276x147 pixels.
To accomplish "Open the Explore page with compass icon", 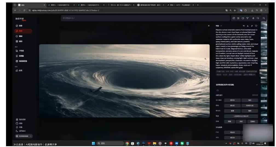I will (x=19, y=26).
